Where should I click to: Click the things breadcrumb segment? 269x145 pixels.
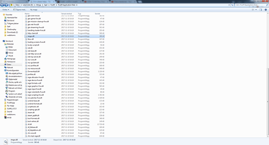click(x=39, y=5)
